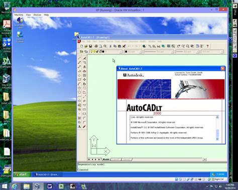Open the AutoCAD Dimension menu
The height and width of the screenshot is (190, 238).
pos(133,41)
